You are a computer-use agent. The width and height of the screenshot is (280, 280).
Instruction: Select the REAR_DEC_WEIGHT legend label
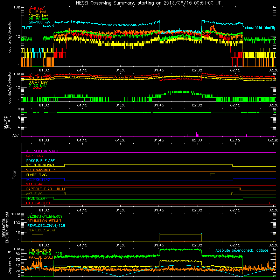[x=43, y=230]
